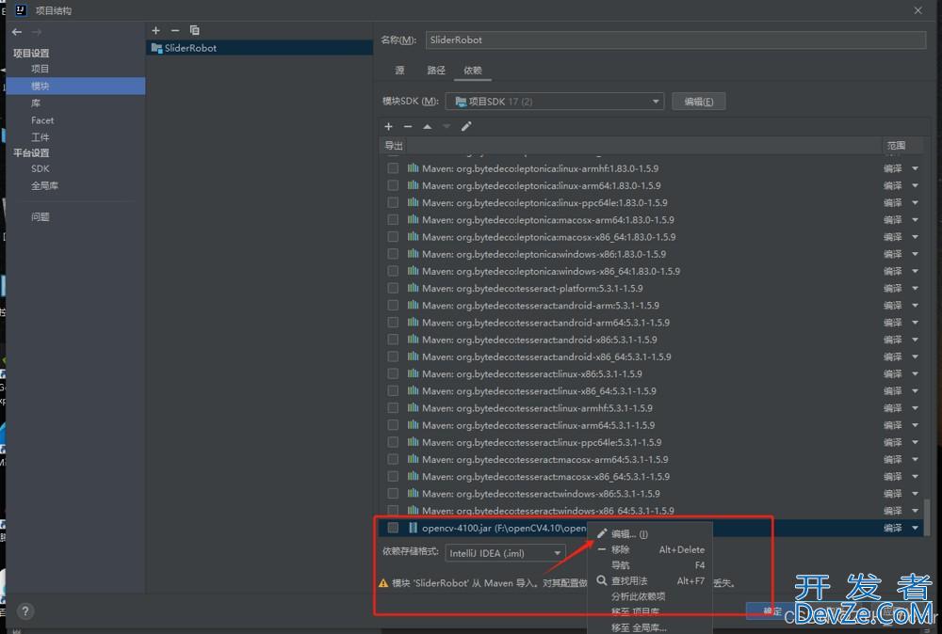Image resolution: width=942 pixels, height=634 pixels.
Task: Click the 编辑(E) button next to SDK
Action: pyautogui.click(x=699, y=102)
